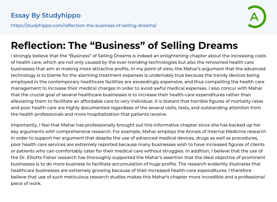Click the final words "piece of work."
This screenshot has height=202, width=277.
coord(26,183)
